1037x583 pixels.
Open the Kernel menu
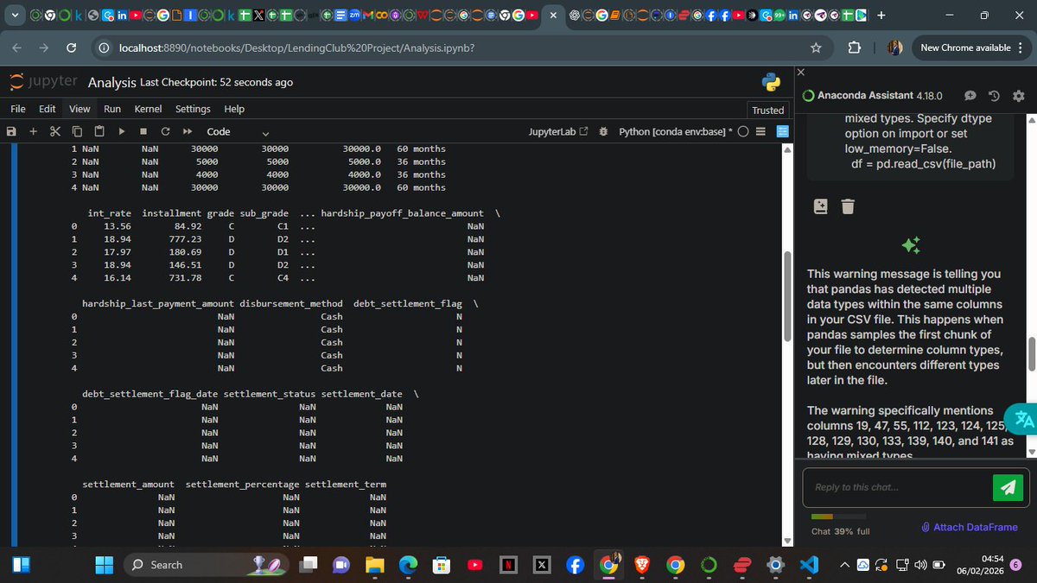[x=150, y=109]
